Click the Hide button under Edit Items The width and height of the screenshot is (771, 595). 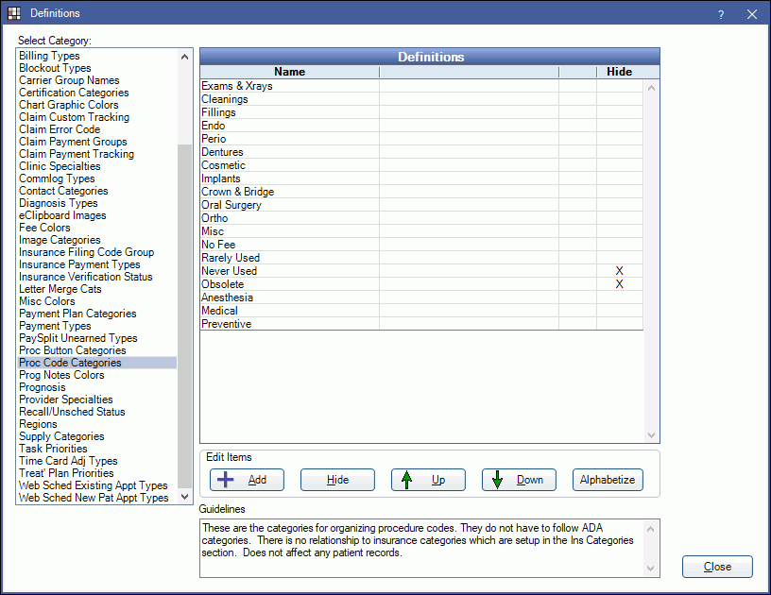(337, 480)
